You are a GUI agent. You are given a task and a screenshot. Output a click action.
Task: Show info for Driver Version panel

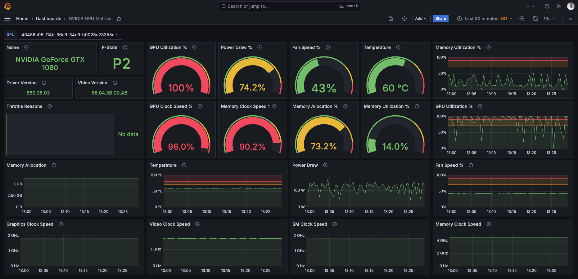click(x=44, y=83)
